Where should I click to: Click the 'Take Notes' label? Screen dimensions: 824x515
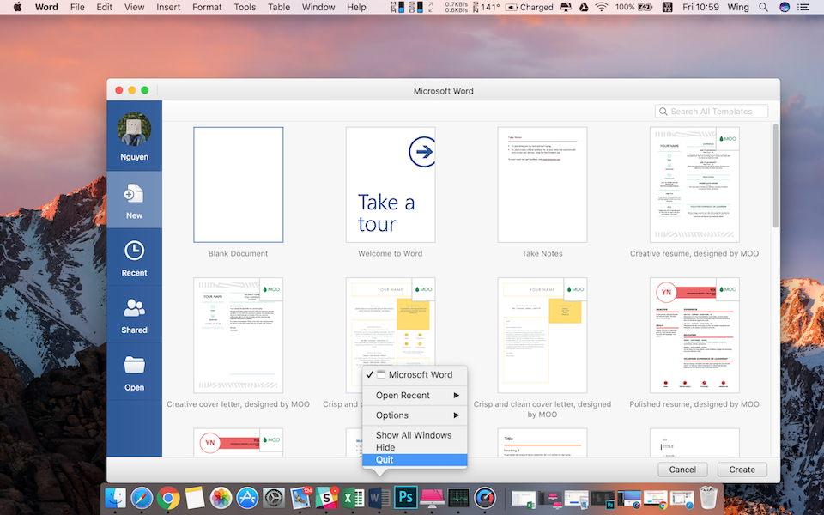point(542,253)
